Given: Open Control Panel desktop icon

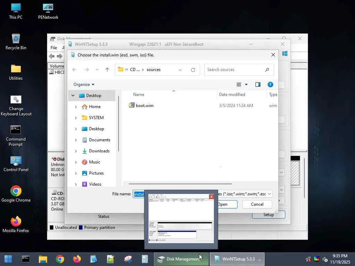Looking at the screenshot, I should coord(16,164).
